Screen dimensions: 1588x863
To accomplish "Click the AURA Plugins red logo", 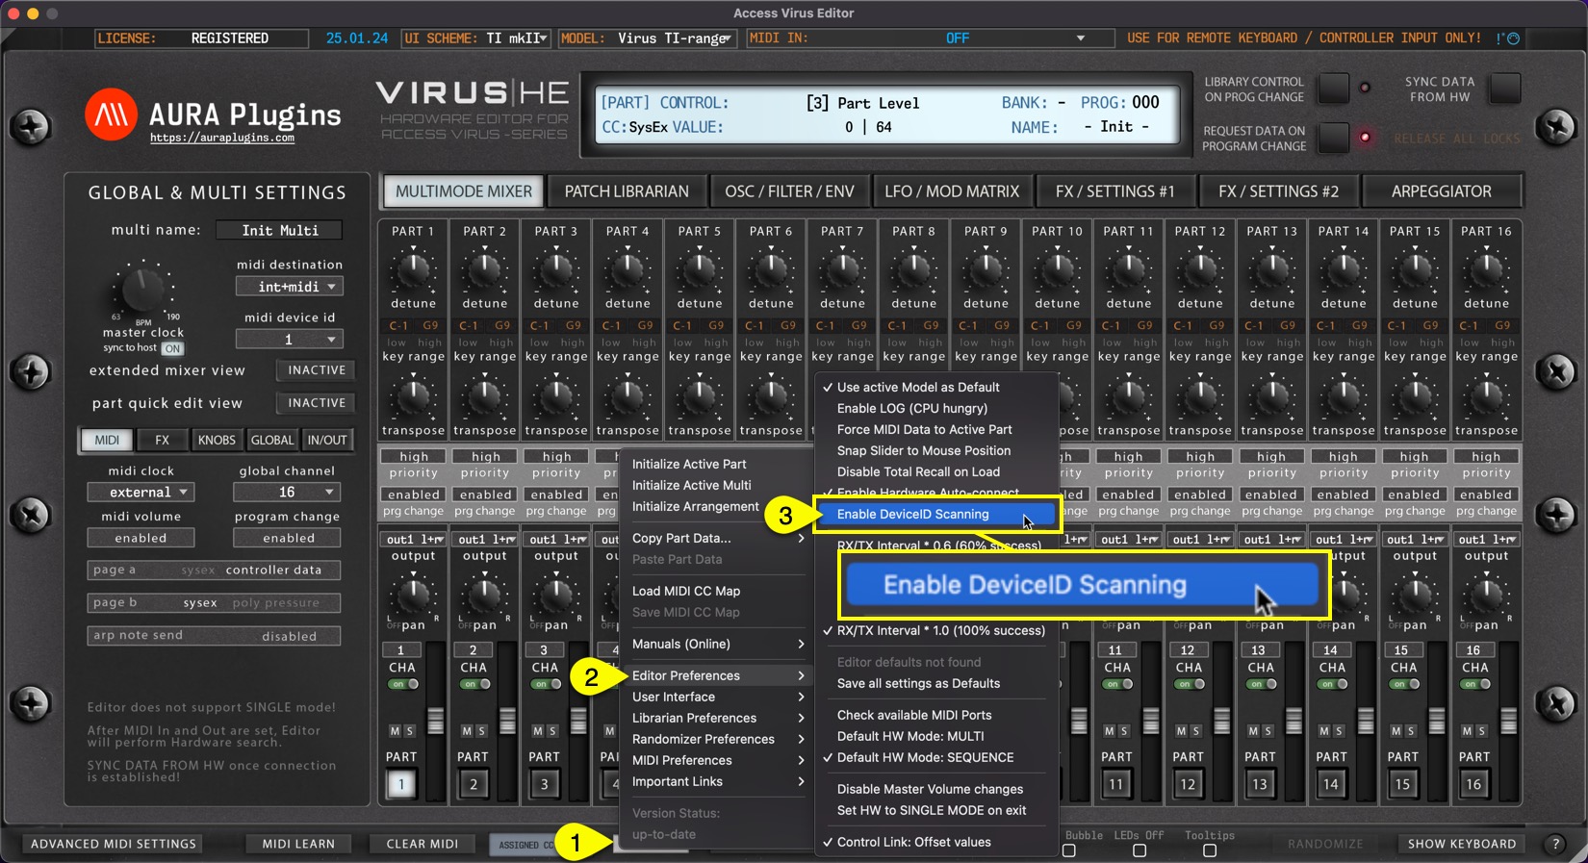I will 112,115.
